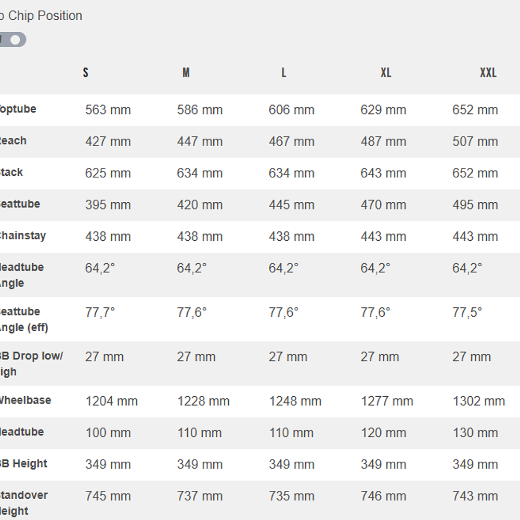Viewport: 520px width, 520px height.
Task: Click the 130 mm Headtube value
Action: [x=475, y=433]
